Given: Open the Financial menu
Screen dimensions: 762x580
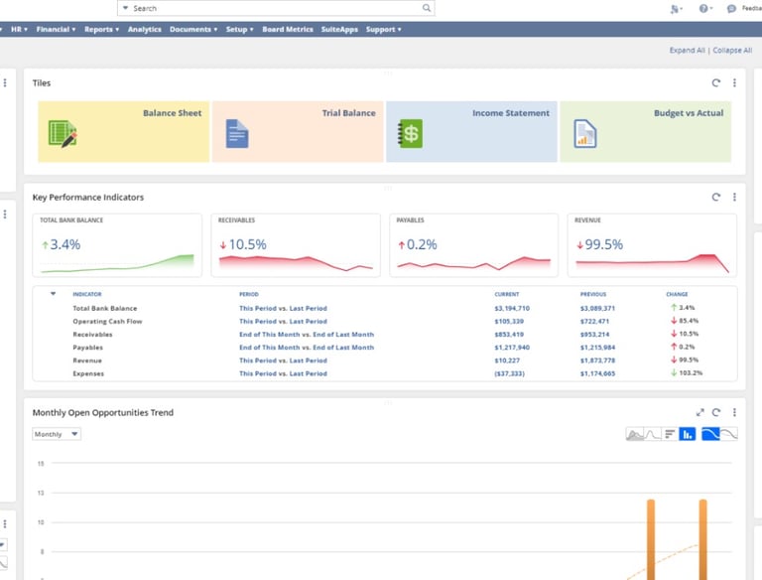Looking at the screenshot, I should click(56, 29).
